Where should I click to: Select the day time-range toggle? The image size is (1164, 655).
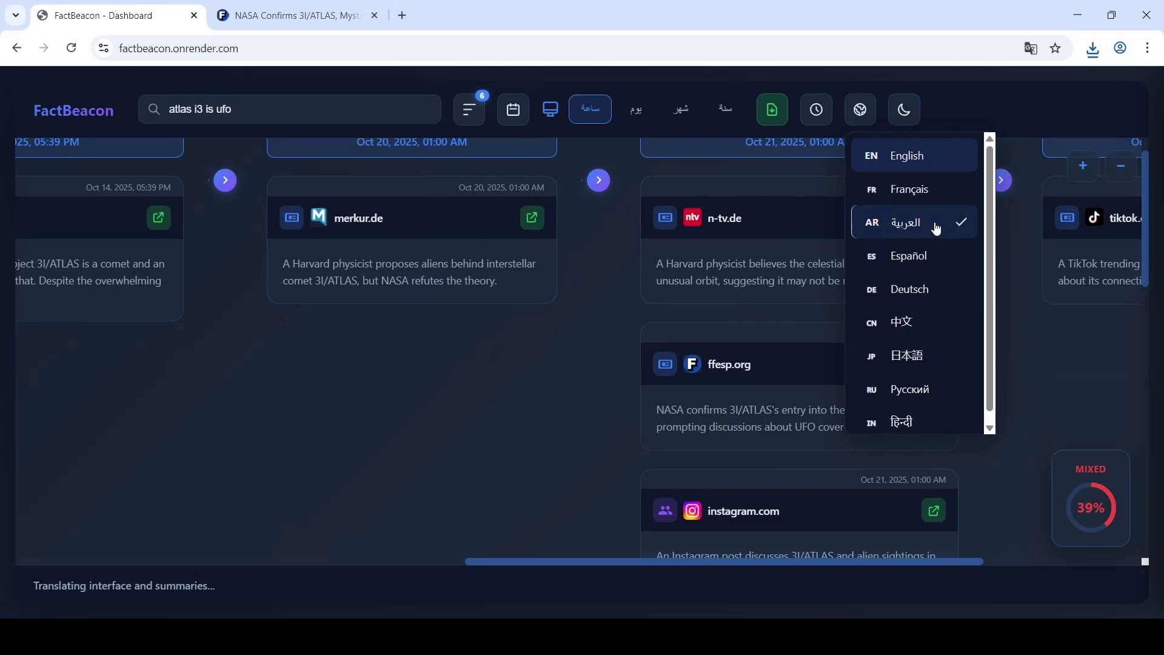[635, 109]
